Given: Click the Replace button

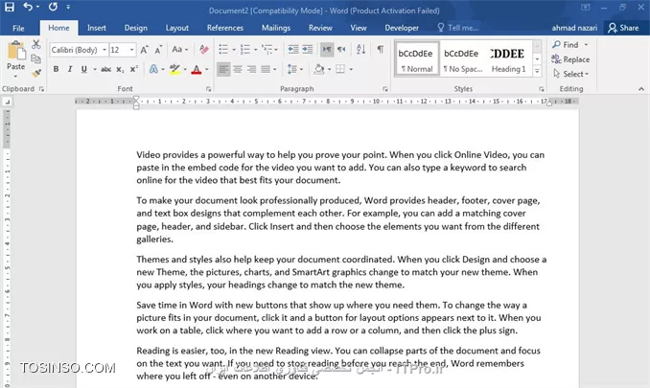Looking at the screenshot, I should (570, 59).
